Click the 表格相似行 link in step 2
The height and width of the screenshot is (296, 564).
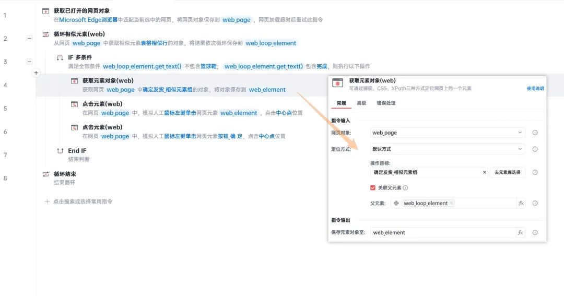pyautogui.click(x=154, y=43)
